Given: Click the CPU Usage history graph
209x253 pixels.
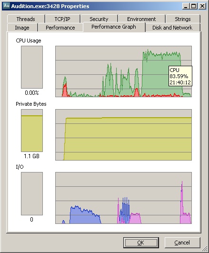Looking at the screenshot, I should click(x=123, y=71).
